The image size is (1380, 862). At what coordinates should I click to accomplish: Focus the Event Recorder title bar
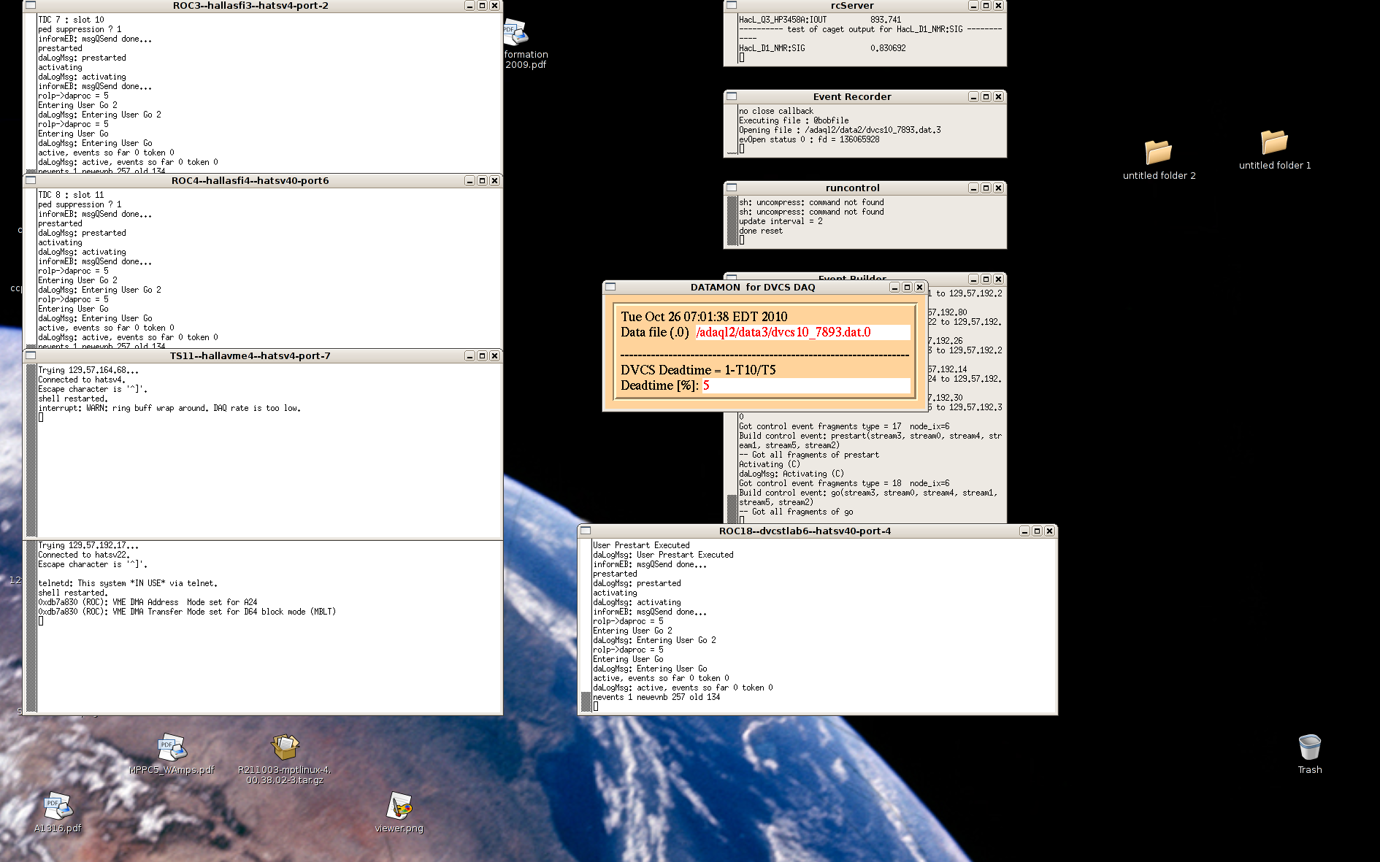[852, 96]
